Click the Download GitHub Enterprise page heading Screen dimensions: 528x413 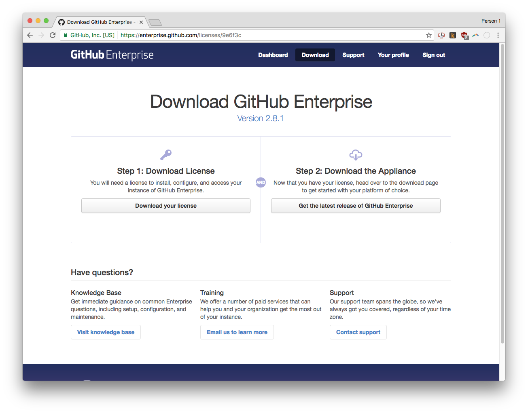tap(261, 101)
